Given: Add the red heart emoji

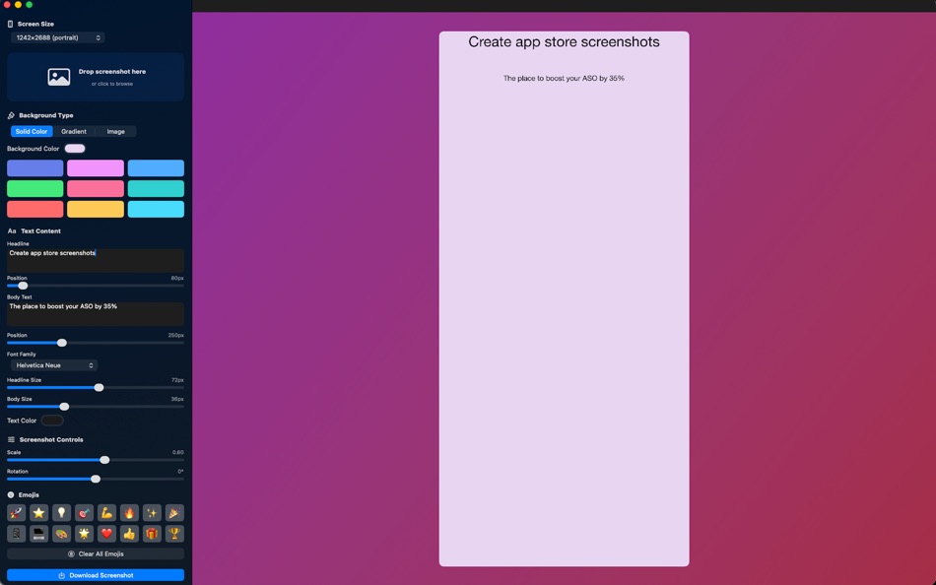Looking at the screenshot, I should point(104,534).
